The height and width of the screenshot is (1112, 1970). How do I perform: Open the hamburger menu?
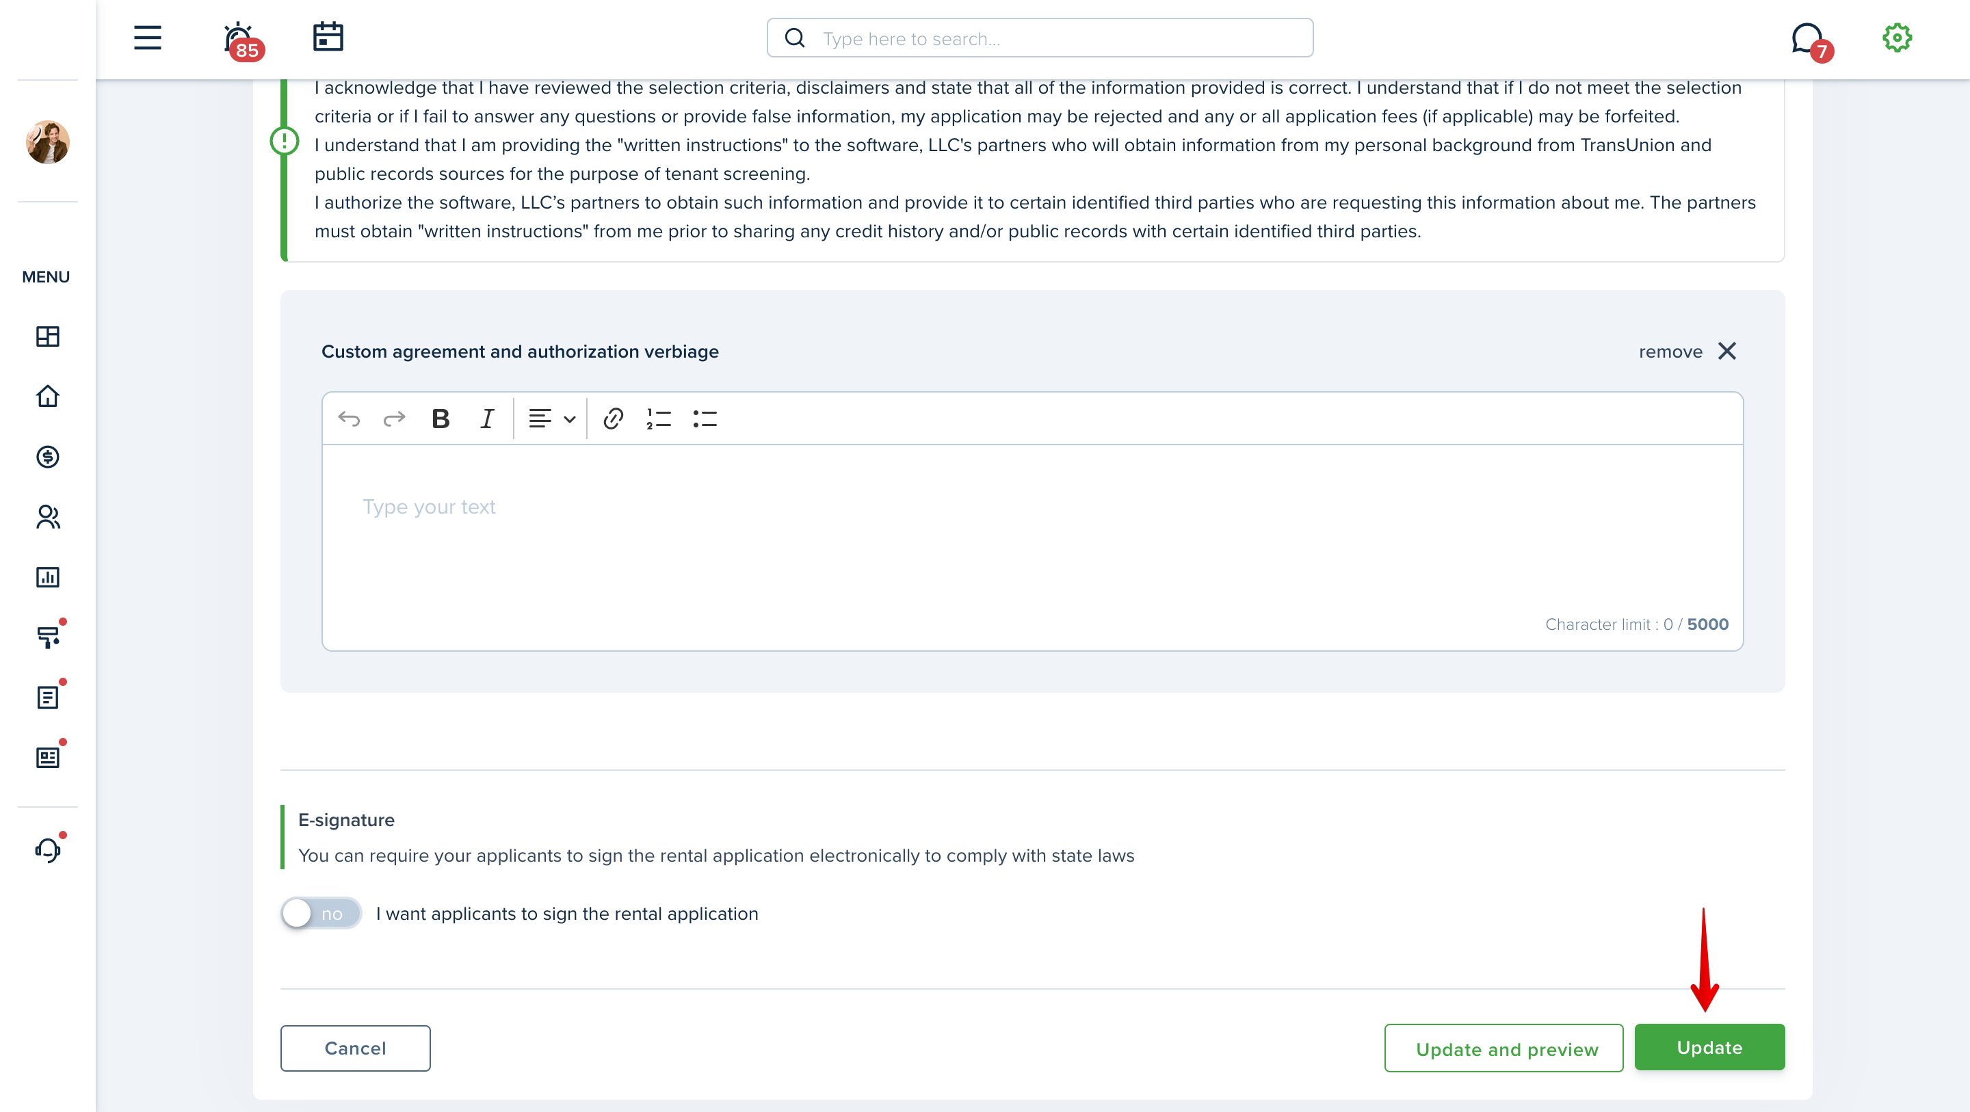148,38
